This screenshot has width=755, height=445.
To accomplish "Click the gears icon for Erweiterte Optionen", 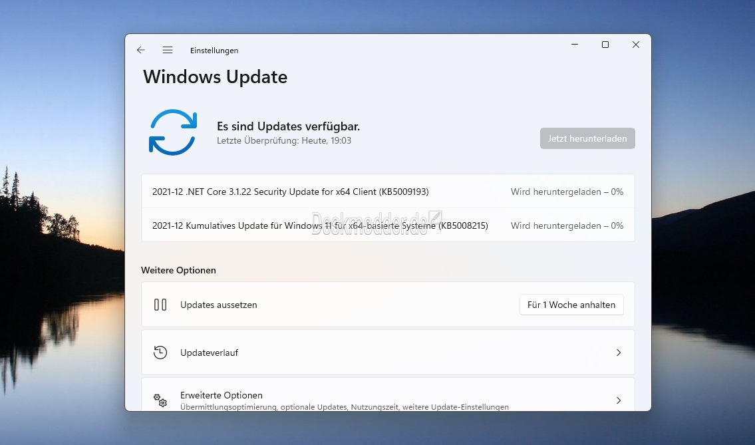I will click(160, 400).
